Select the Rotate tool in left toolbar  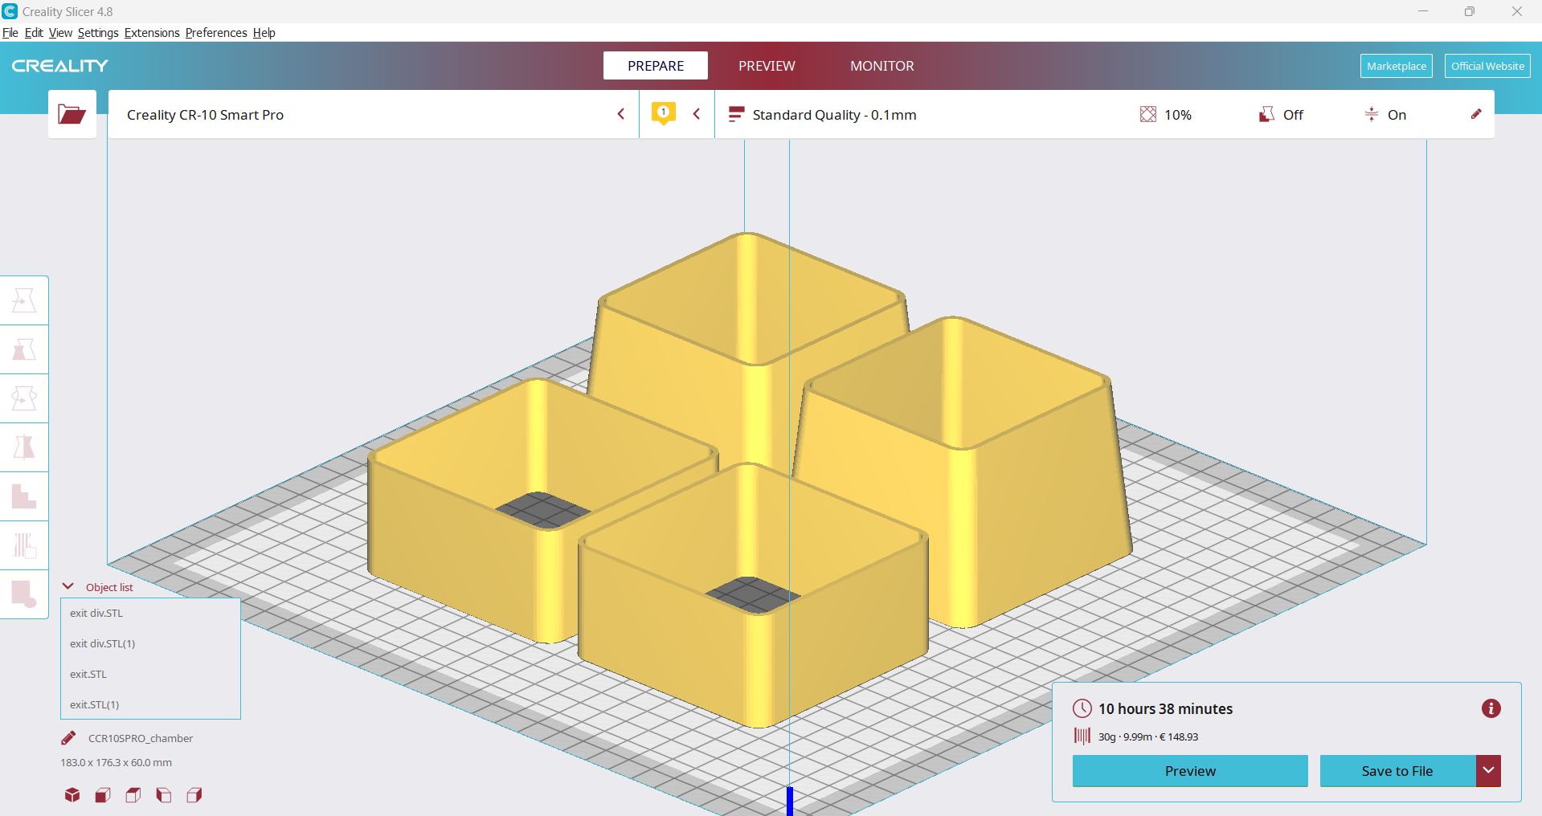[24, 398]
